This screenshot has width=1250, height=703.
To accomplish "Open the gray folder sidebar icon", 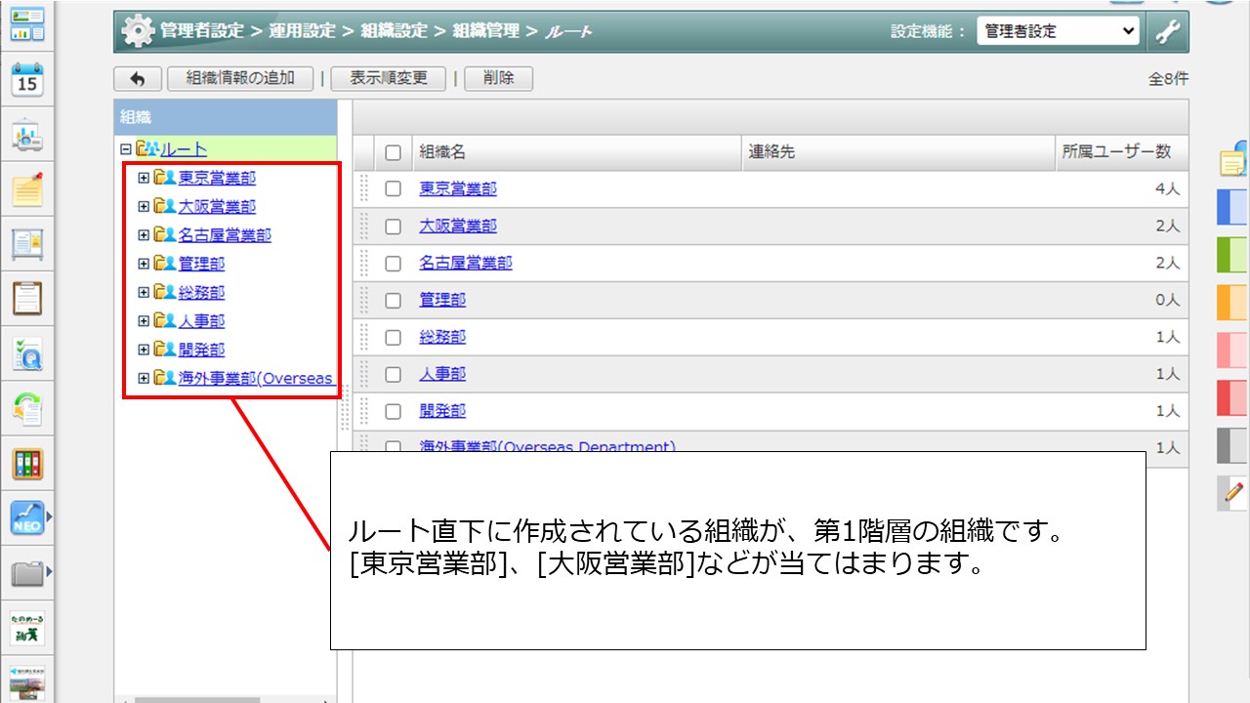I will point(27,573).
